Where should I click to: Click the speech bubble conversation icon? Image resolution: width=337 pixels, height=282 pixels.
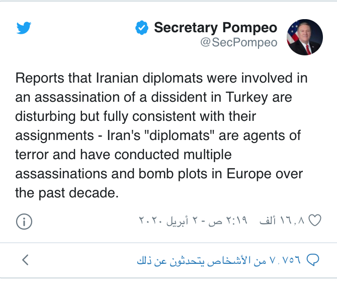pyautogui.click(x=312, y=260)
